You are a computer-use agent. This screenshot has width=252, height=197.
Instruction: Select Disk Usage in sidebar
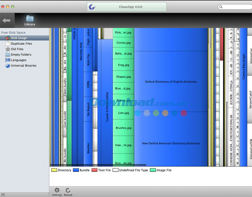(24, 38)
